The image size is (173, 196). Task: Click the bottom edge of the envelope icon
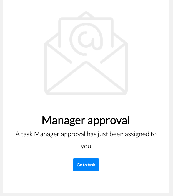click(x=86, y=93)
